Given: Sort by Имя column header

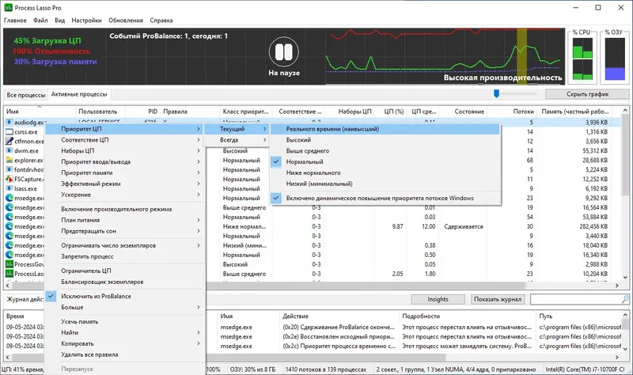Looking at the screenshot, I should [39, 112].
